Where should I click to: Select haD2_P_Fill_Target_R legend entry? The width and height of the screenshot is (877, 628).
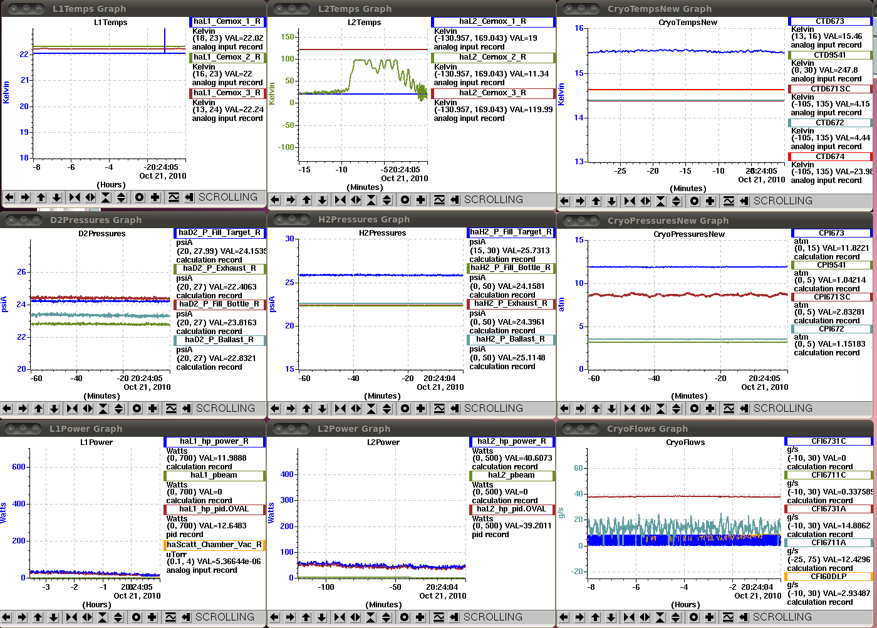220,233
